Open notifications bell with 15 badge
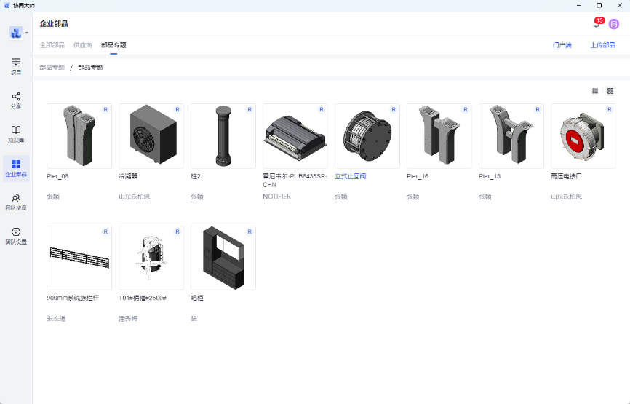The height and width of the screenshot is (404, 630). (x=597, y=24)
